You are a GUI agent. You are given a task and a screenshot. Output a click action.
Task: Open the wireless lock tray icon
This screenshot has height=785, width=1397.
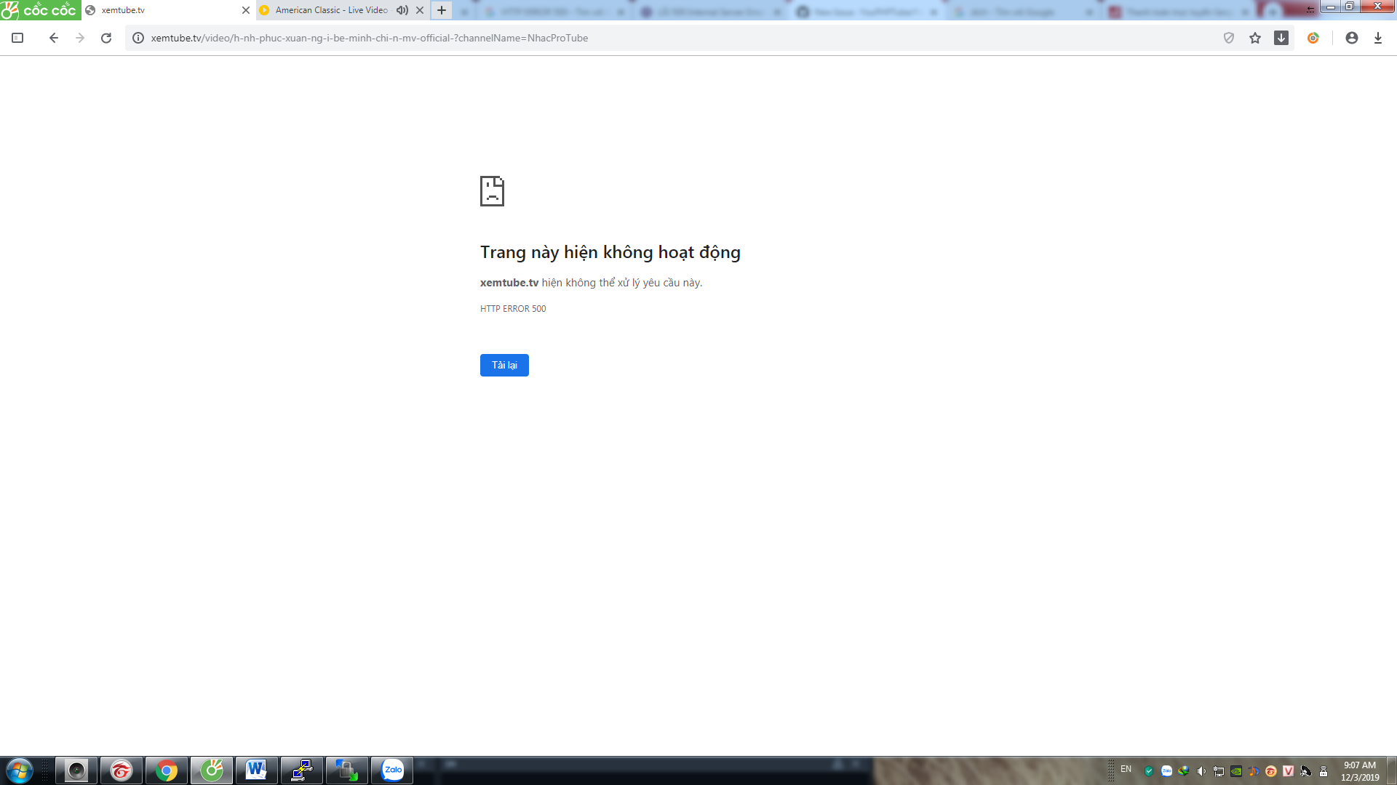1324,771
